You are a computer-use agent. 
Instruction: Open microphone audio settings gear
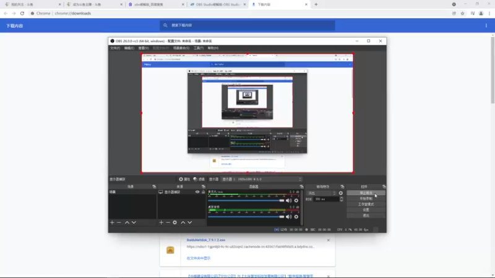point(296,200)
